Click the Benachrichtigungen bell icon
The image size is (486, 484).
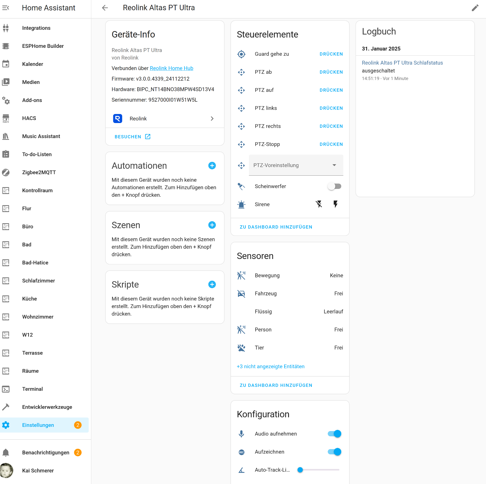[x=6, y=453]
